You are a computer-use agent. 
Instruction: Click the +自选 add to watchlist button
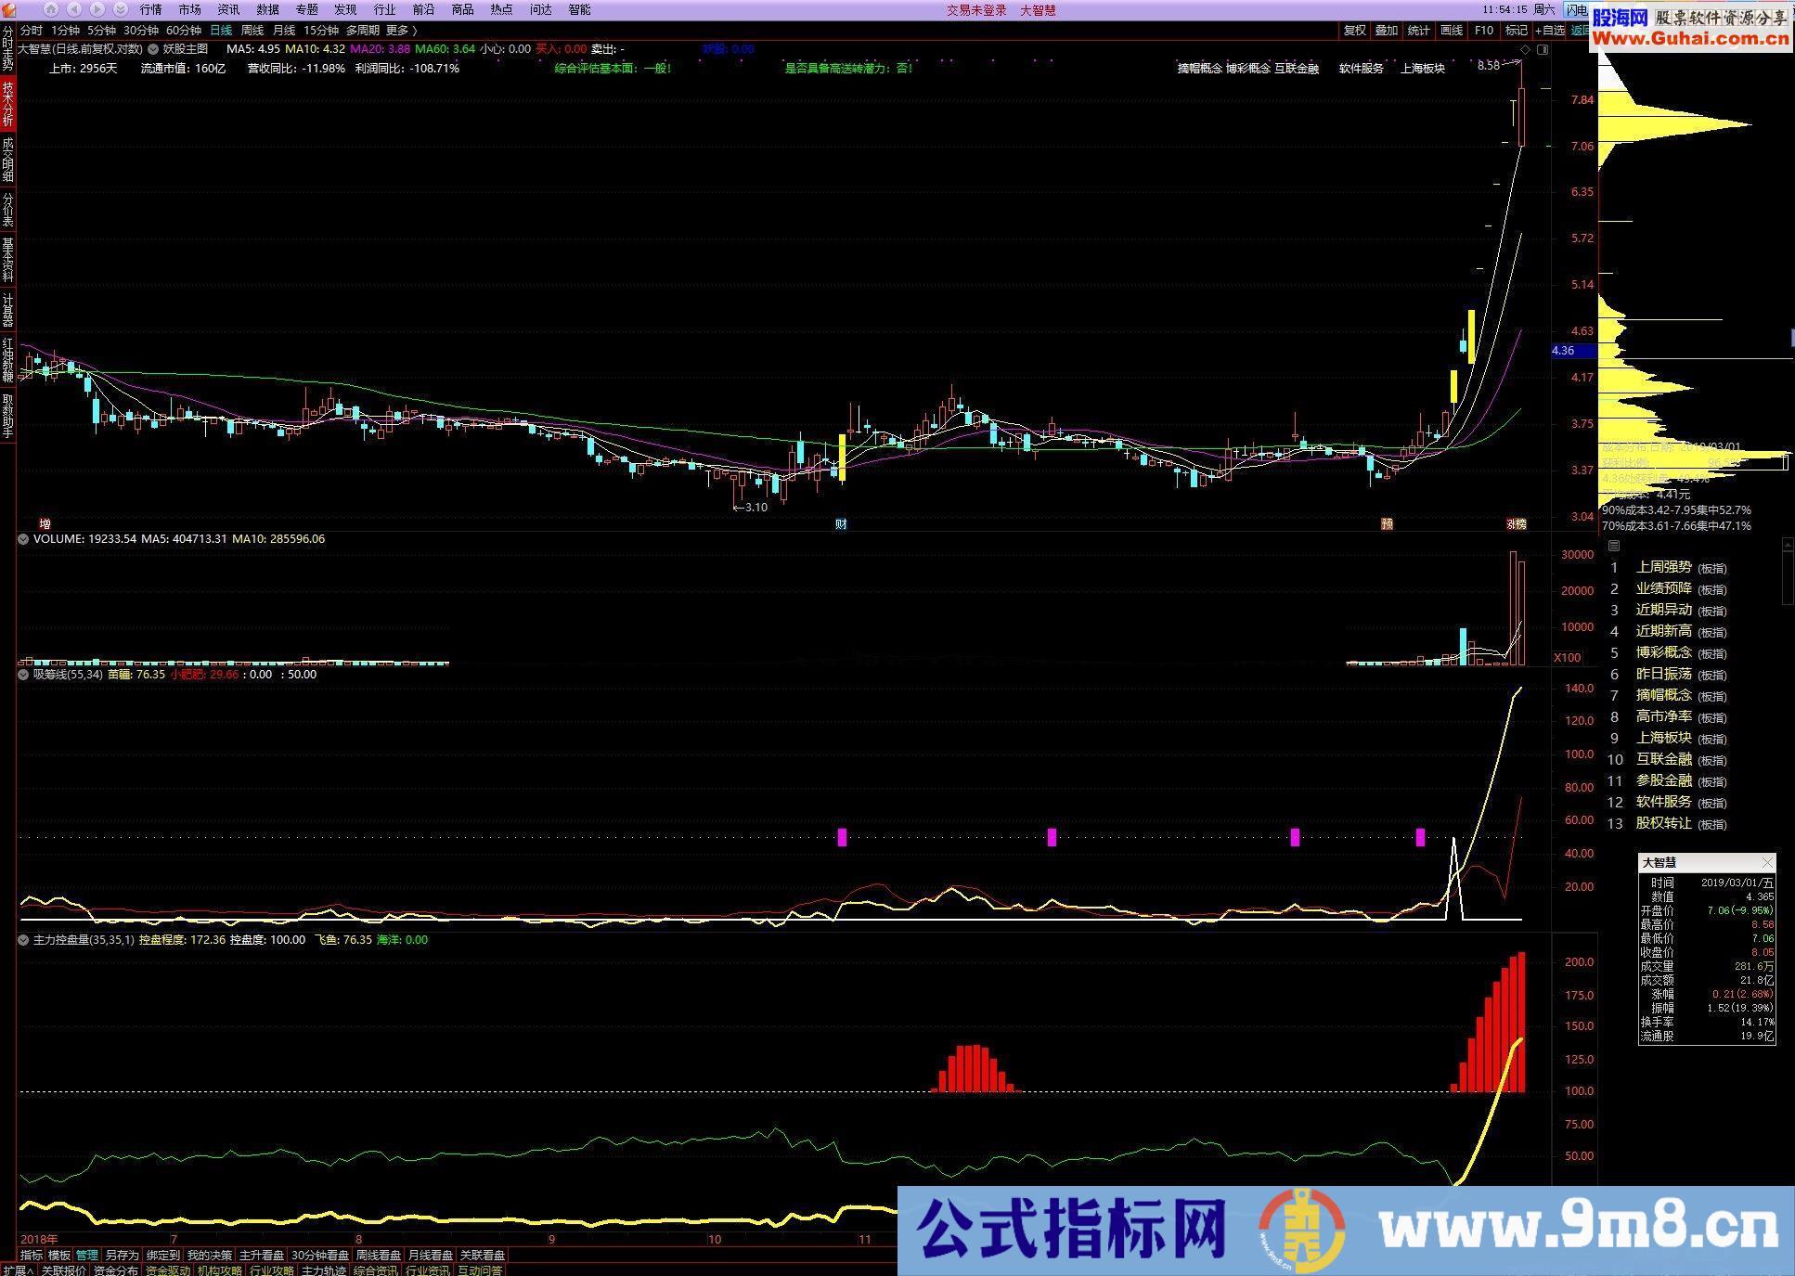pyautogui.click(x=1550, y=31)
